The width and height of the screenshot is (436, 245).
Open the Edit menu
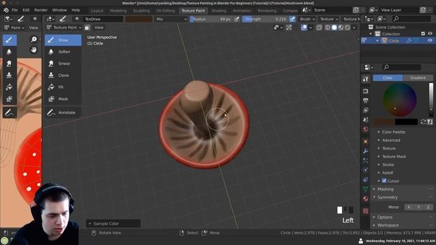[x=26, y=10]
